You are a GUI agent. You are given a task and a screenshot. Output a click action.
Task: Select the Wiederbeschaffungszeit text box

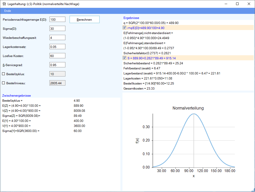coord(57,38)
